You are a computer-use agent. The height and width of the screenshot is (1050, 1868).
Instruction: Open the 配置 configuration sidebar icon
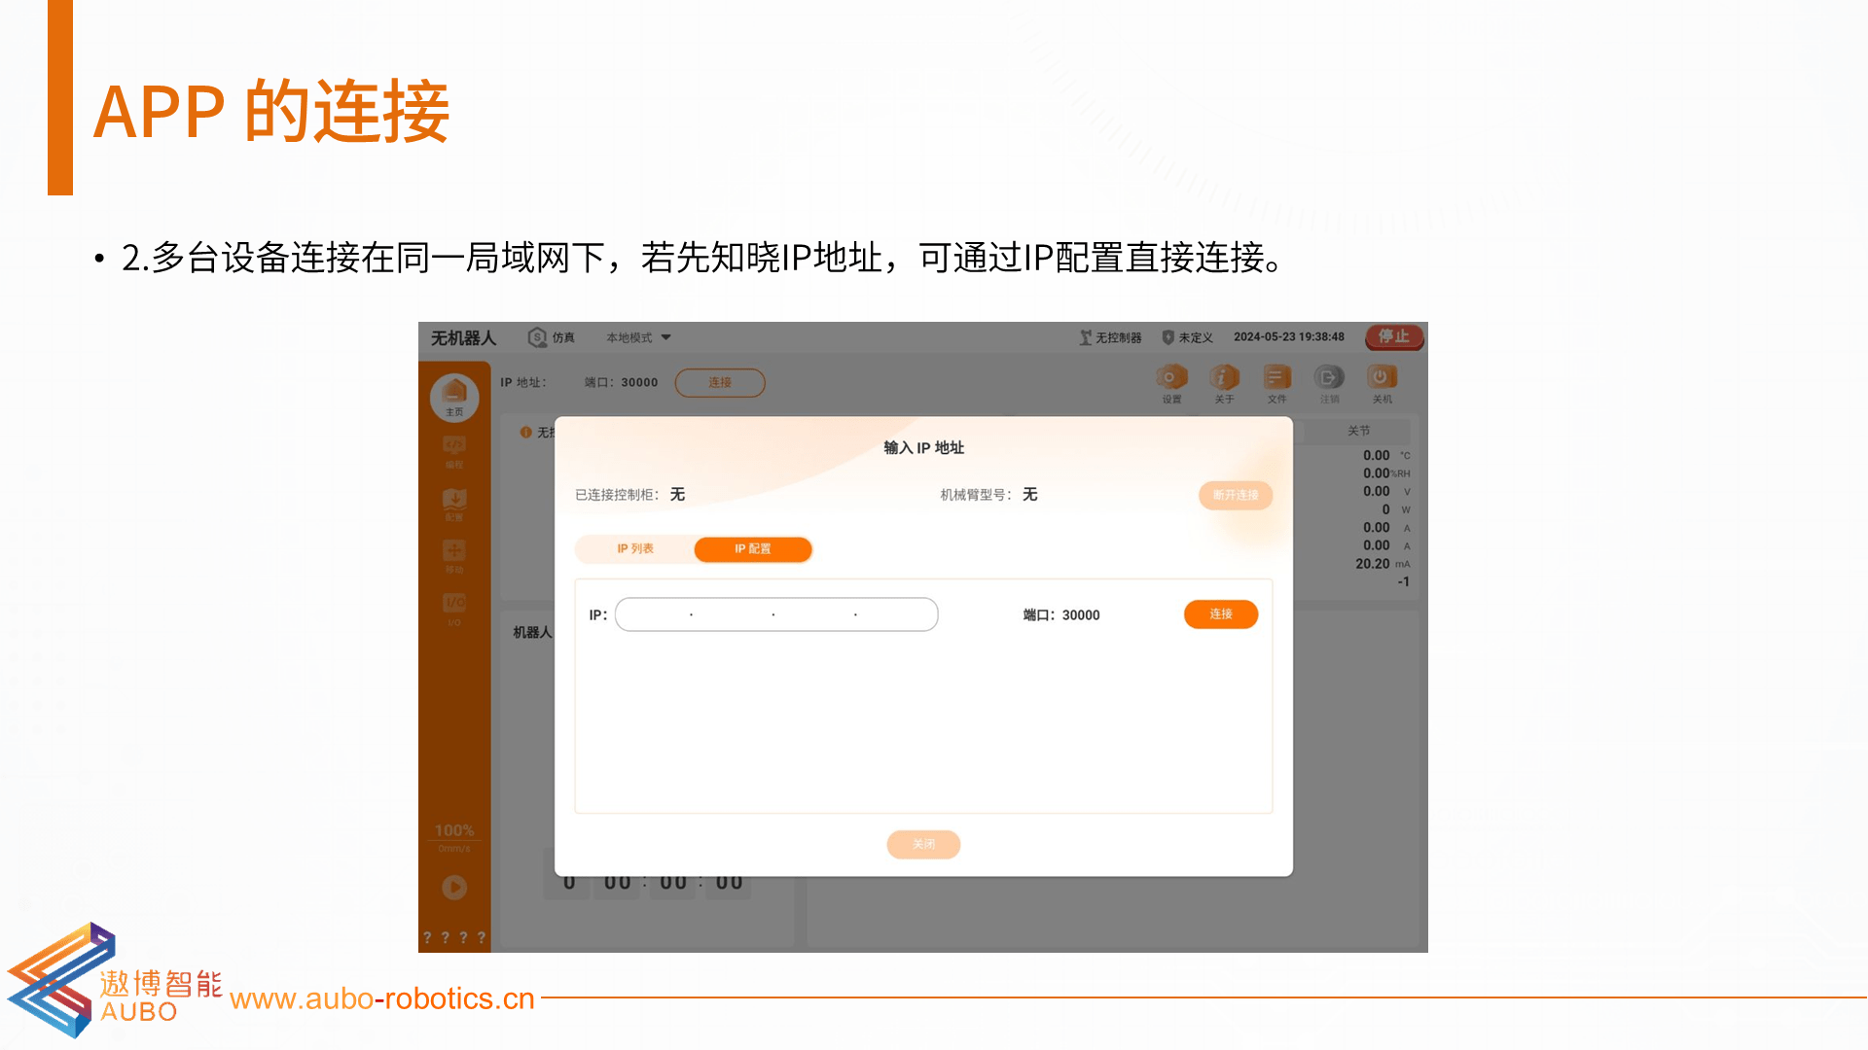(454, 505)
